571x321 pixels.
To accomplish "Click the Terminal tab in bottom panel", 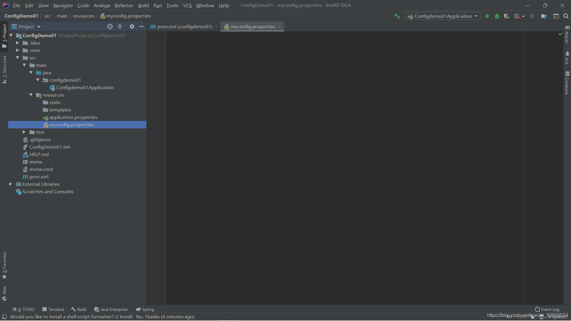I will point(57,309).
